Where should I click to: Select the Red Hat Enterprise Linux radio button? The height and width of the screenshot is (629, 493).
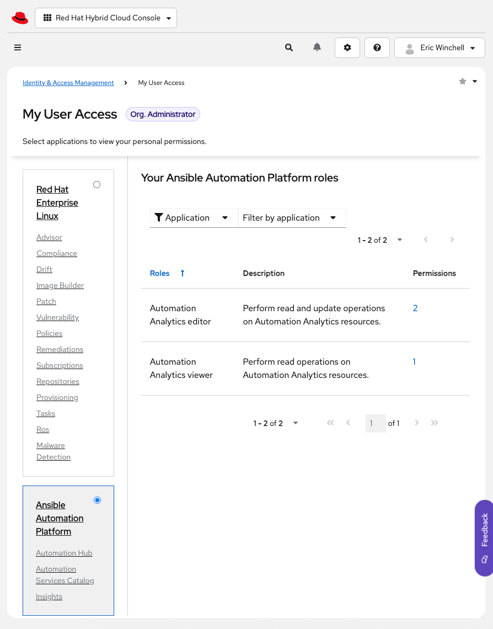pyautogui.click(x=97, y=185)
